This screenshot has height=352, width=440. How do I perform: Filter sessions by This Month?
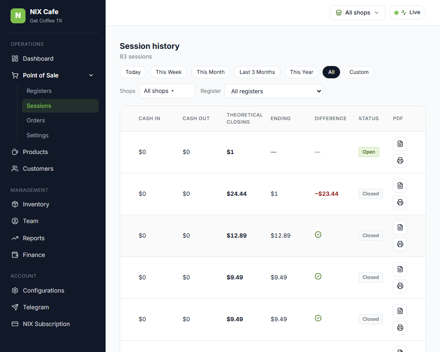[x=211, y=72]
